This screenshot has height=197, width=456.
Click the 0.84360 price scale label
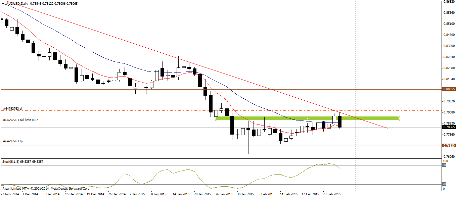coord(449,35)
